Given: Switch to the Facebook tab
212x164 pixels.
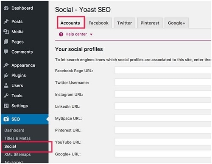Looking at the screenshot, I should point(98,23).
